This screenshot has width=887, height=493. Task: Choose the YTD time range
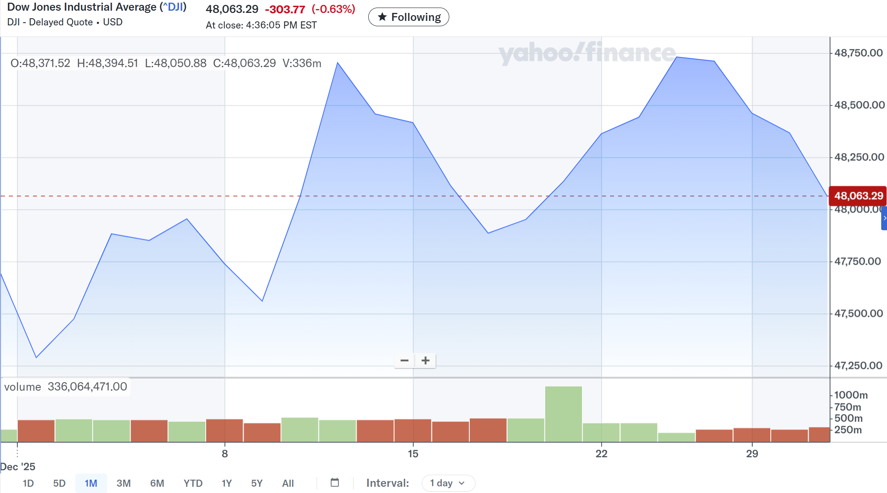click(x=193, y=483)
